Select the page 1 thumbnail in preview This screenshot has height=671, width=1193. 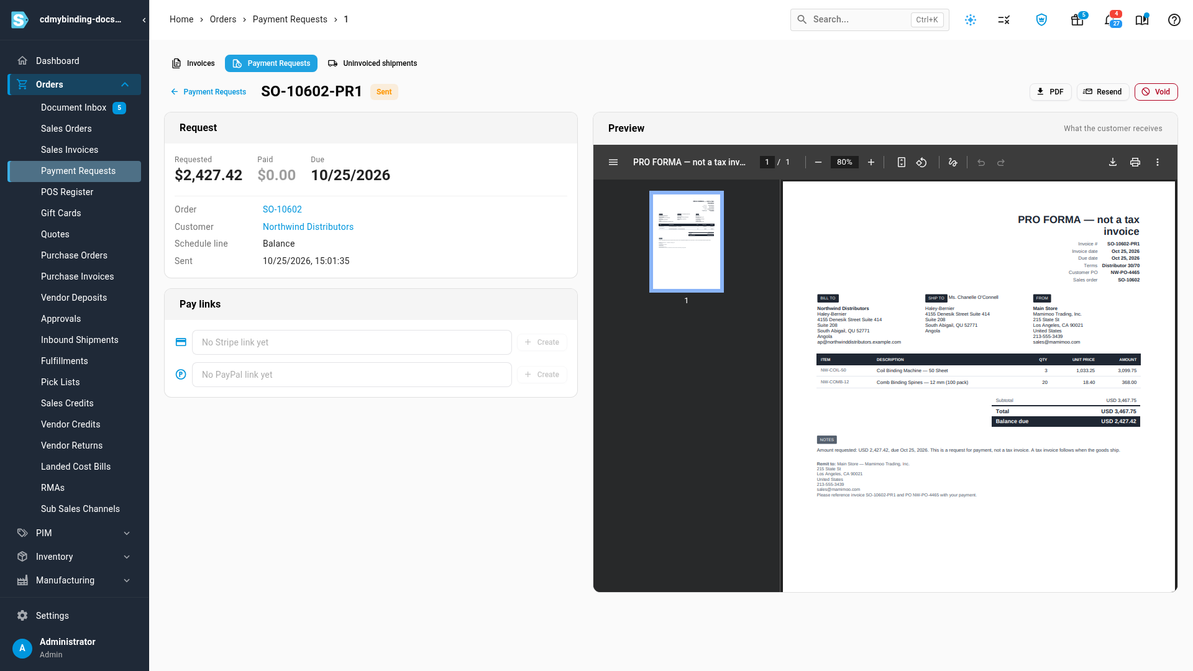pos(687,242)
